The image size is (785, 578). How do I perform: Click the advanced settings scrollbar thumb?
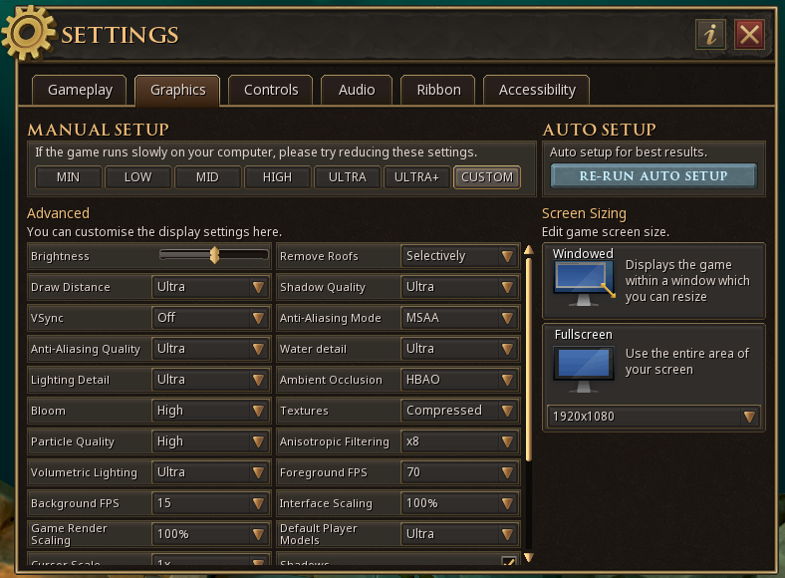click(x=529, y=359)
